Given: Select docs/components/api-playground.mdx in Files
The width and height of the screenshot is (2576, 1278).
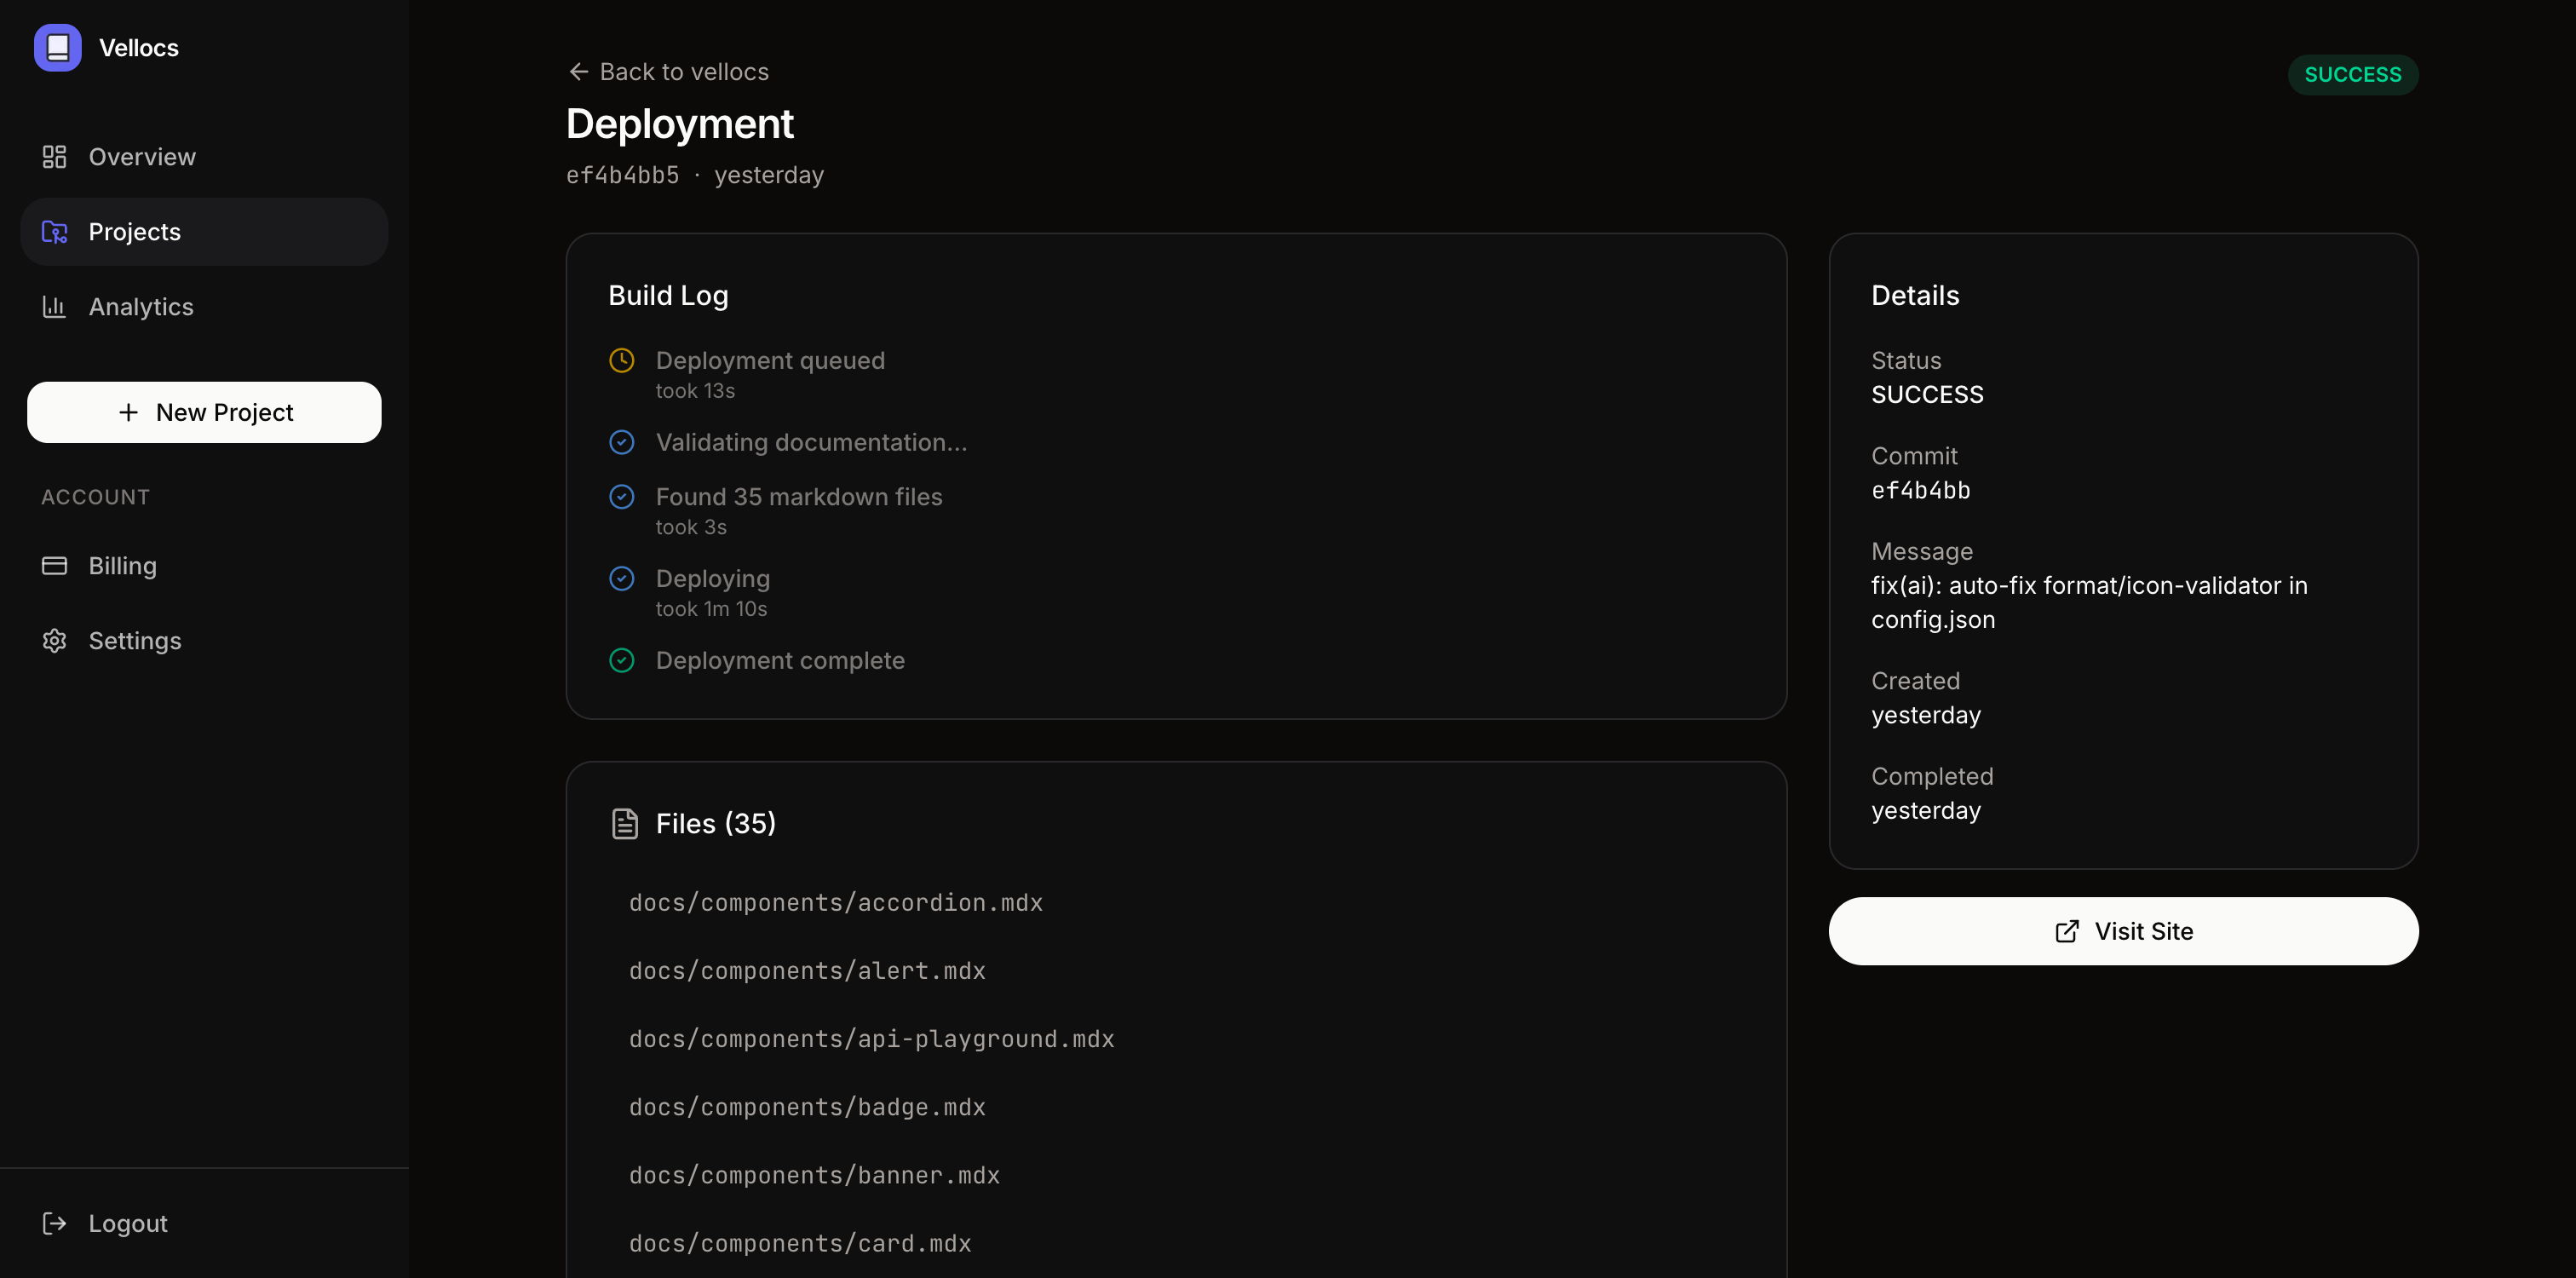Looking at the screenshot, I should [x=871, y=1039].
